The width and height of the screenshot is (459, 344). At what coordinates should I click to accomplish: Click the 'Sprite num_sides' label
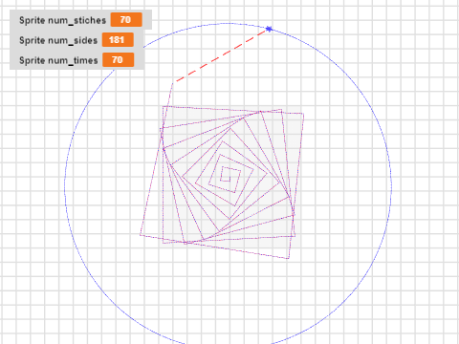58,40
